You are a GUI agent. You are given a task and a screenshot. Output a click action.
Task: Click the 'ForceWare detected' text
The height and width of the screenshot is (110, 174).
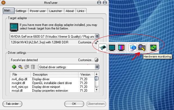pos(24,60)
